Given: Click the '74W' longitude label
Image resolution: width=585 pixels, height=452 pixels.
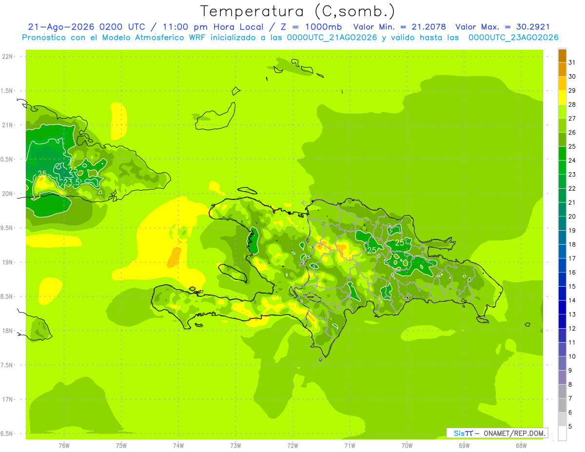Looking at the screenshot, I should point(178,446).
